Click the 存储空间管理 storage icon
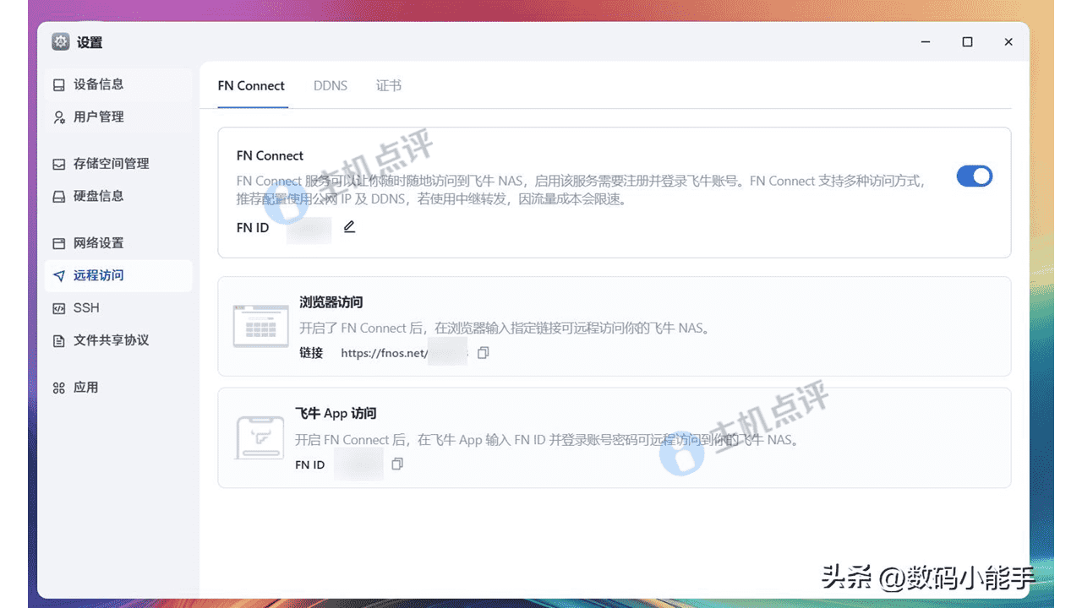1082x608 pixels. coord(59,164)
